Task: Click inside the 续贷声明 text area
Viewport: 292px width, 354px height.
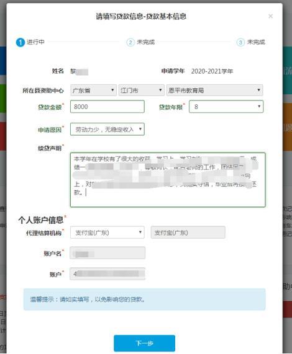Action: pyautogui.click(x=168, y=180)
